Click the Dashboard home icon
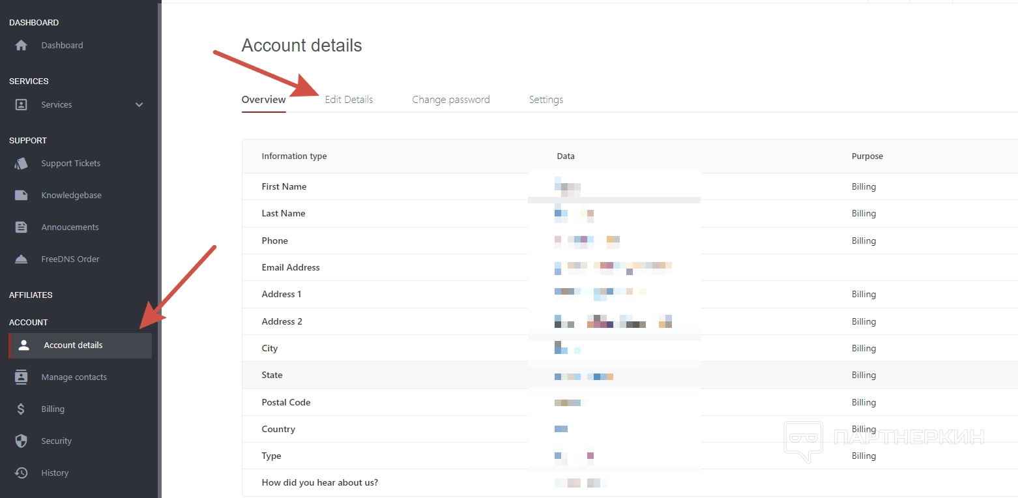The image size is (1018, 498). 22,46
